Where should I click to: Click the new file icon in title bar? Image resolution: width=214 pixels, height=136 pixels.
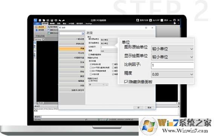click(x=40, y=20)
